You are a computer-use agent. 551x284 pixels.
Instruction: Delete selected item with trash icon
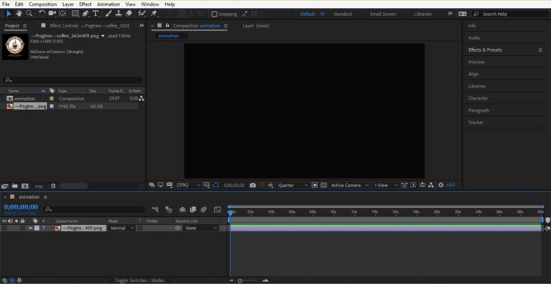point(53,185)
